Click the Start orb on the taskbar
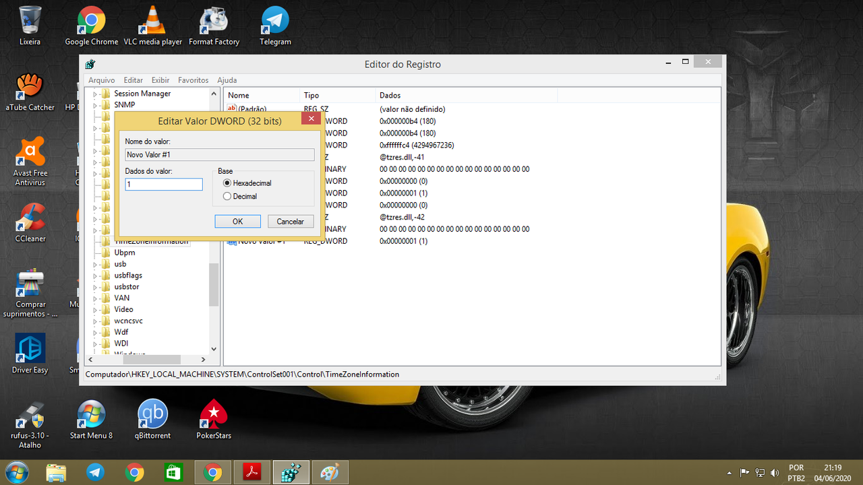 click(x=16, y=472)
